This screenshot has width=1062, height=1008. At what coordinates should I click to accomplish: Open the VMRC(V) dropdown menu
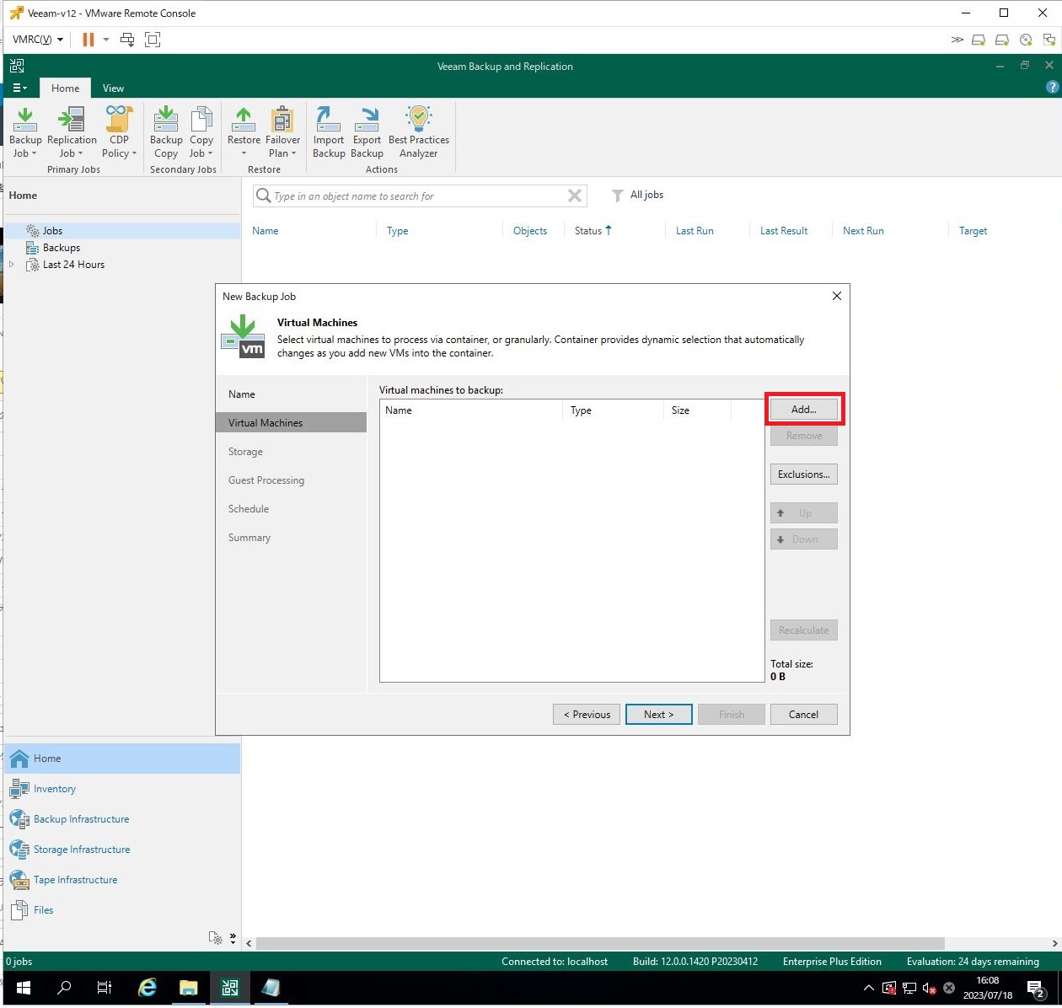coord(38,40)
